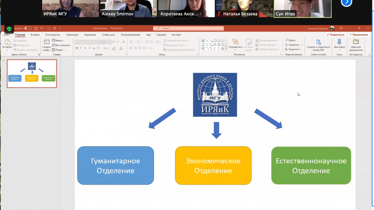The image size is (374, 210).
Task: Switch to the Рецензирование tab
Action: [x=131, y=35]
